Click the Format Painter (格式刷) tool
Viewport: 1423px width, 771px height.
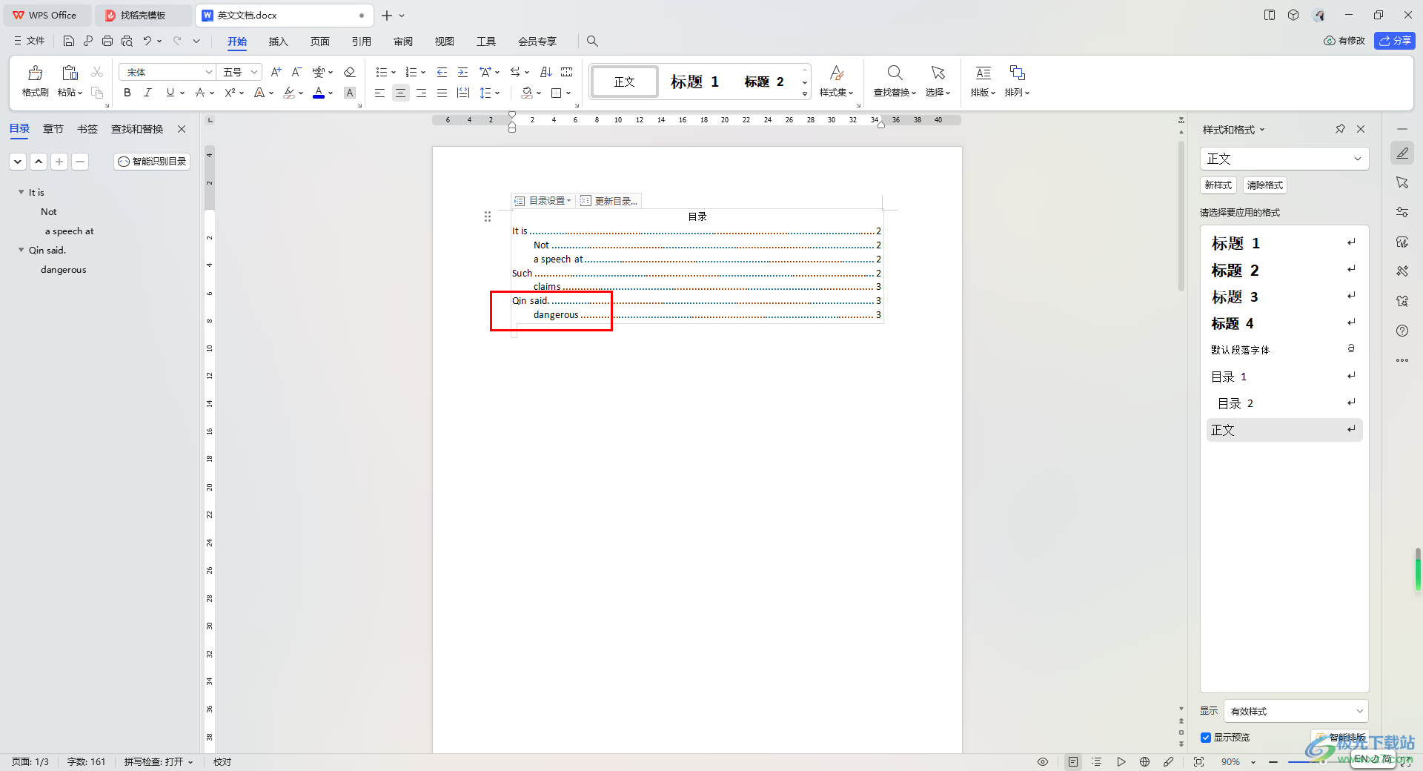click(35, 82)
